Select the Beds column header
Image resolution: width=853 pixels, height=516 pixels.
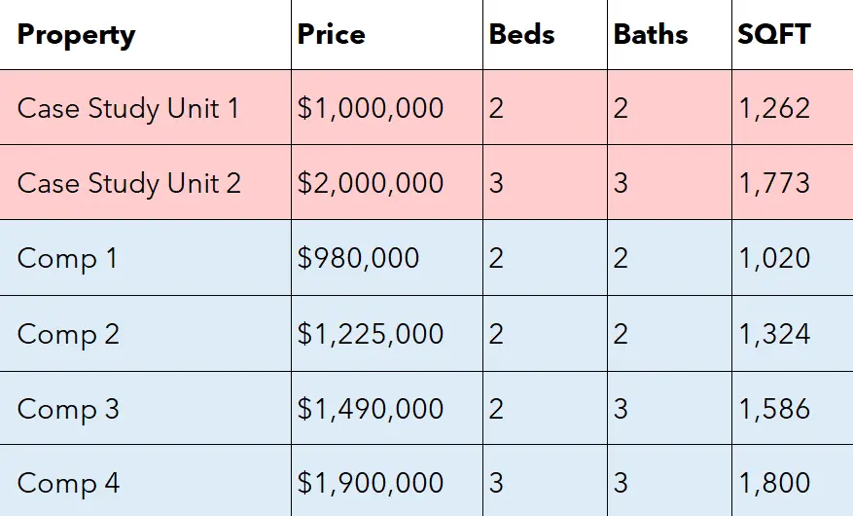[521, 35]
